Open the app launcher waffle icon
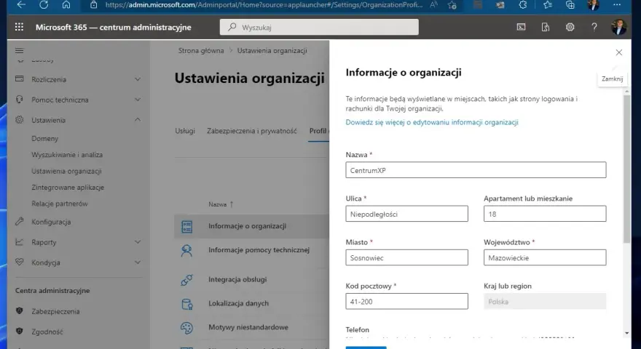Screen dimensions: 641x349 pyautogui.click(x=19, y=27)
